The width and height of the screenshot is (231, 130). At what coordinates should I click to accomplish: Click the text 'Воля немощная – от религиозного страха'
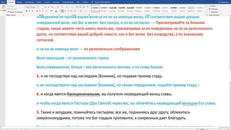point(73,58)
